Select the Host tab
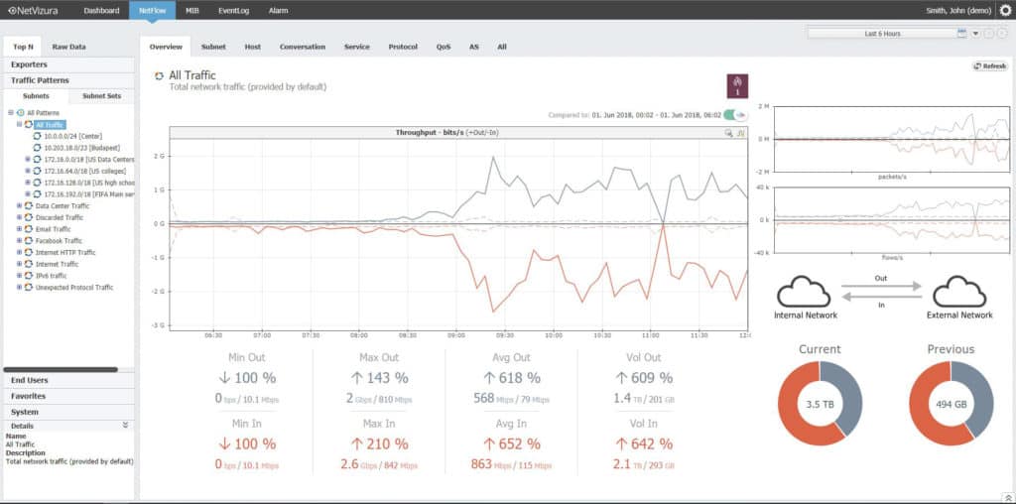1016x504 pixels. [253, 47]
